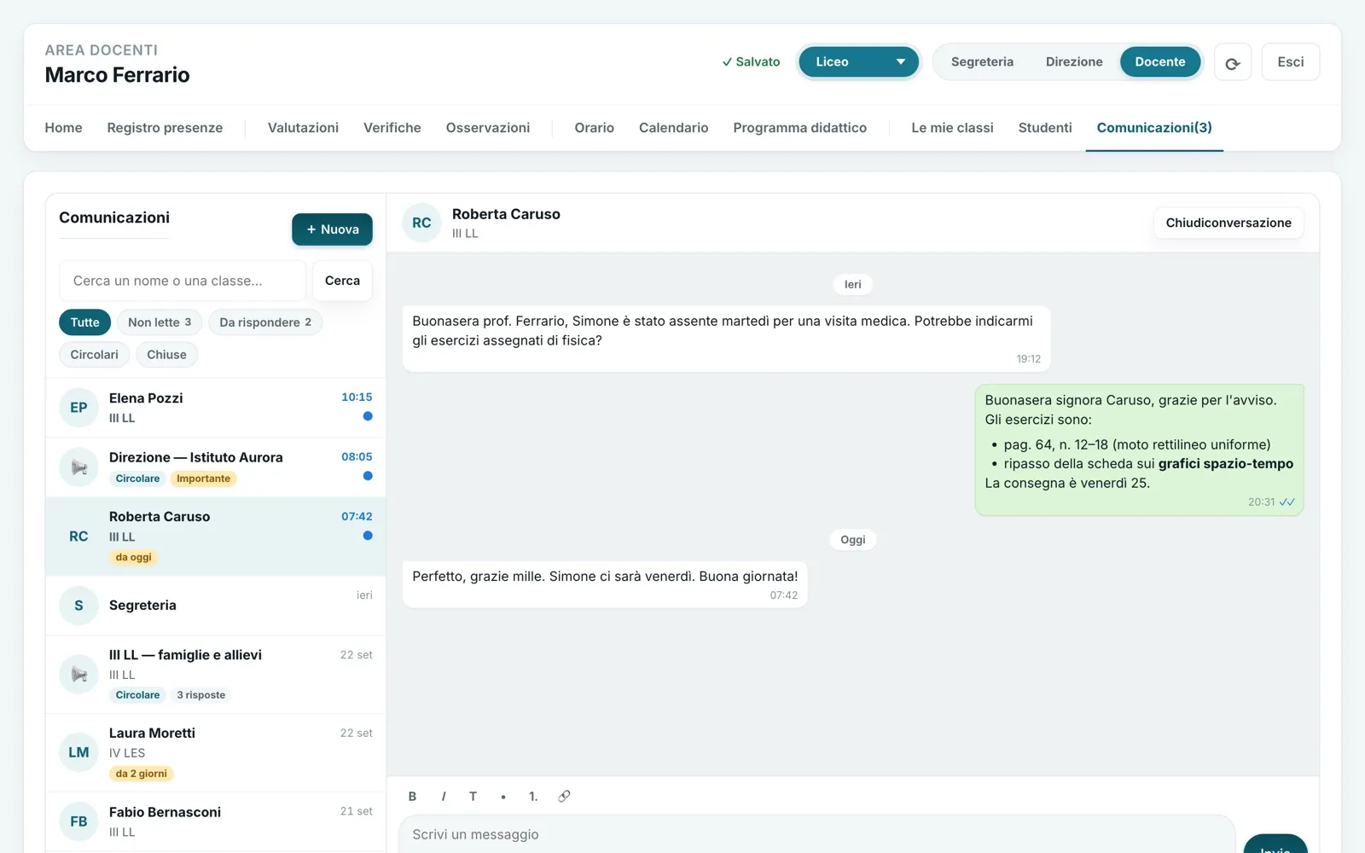The height and width of the screenshot is (853, 1365).
Task: Click the Importante tag on Direzione row
Action: tap(203, 479)
